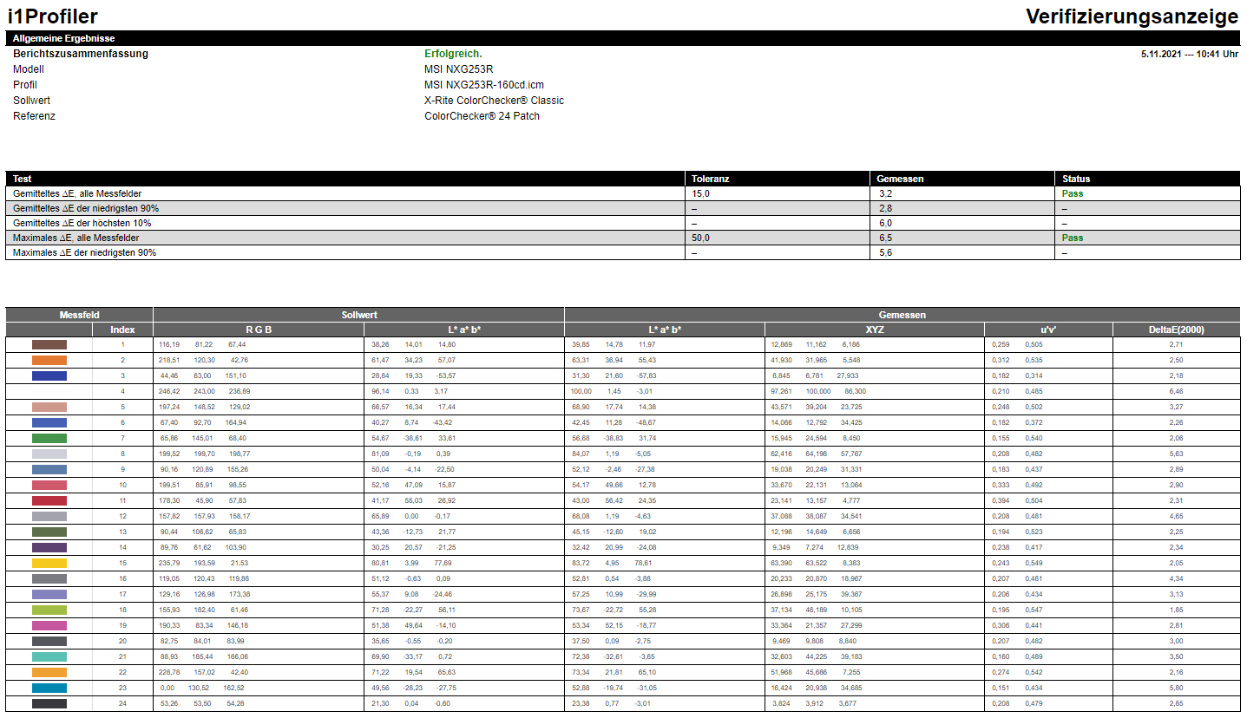The image size is (1247, 718).
Task: Click index number 12 in the patch table
Action: point(122,516)
